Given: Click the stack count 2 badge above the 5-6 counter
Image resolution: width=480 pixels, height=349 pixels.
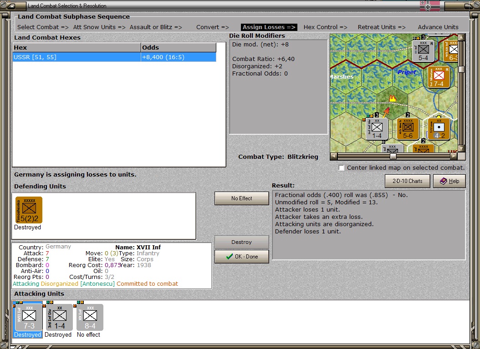Looking at the screenshot, I should click(408, 115).
